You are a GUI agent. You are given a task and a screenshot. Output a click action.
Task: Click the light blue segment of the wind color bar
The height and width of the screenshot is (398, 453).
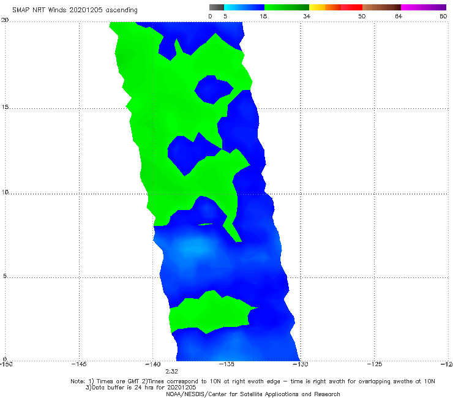[x=244, y=7]
